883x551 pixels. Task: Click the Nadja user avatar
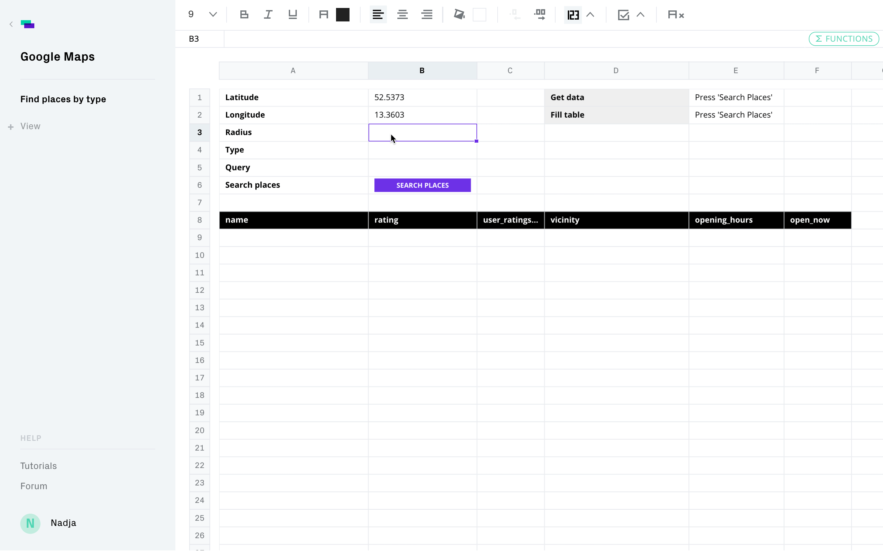pyautogui.click(x=30, y=523)
